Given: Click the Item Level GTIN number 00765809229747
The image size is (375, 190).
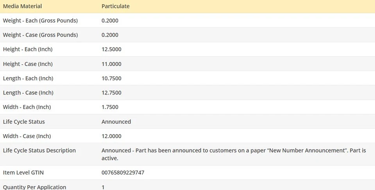Looking at the screenshot, I should tap(123, 172).
